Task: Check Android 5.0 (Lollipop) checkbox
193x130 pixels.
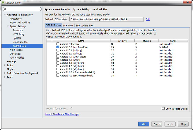Action: (x=58, y=53)
